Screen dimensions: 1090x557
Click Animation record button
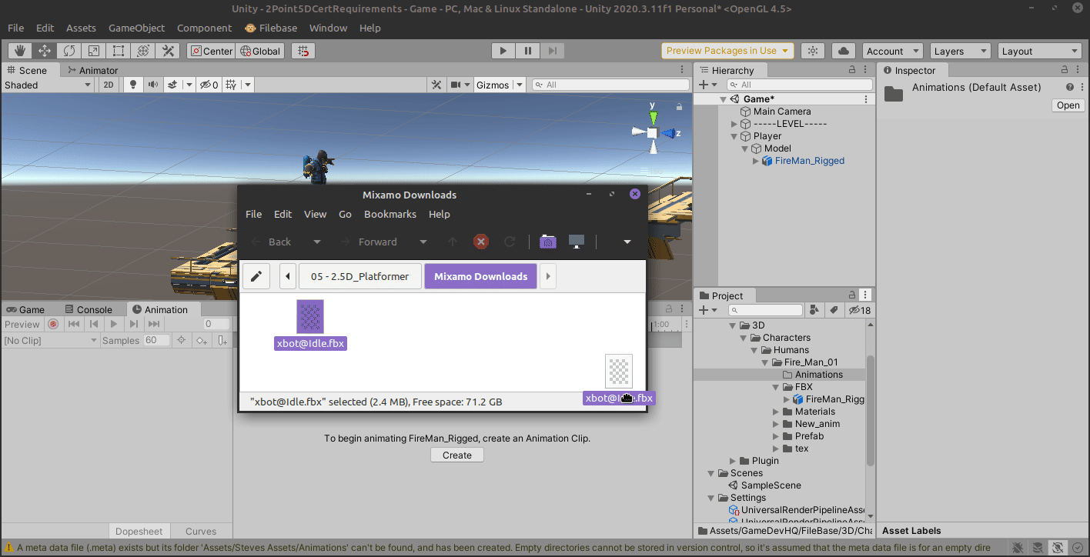(x=52, y=324)
